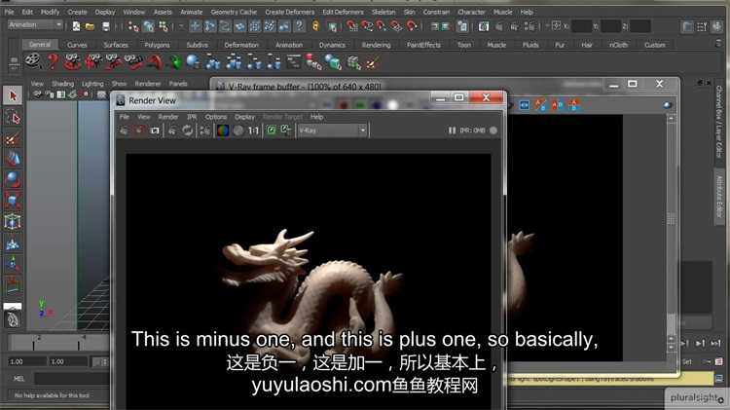Open the IPR menu in Render View
The height and width of the screenshot is (410, 730).
(192, 117)
